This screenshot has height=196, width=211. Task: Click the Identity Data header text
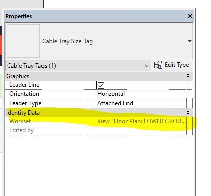(x=23, y=113)
